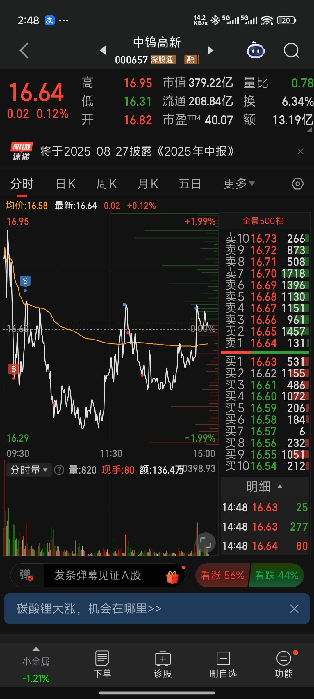
Task: Open 将于2025-08-27披露 announcement text
Action: (137, 151)
